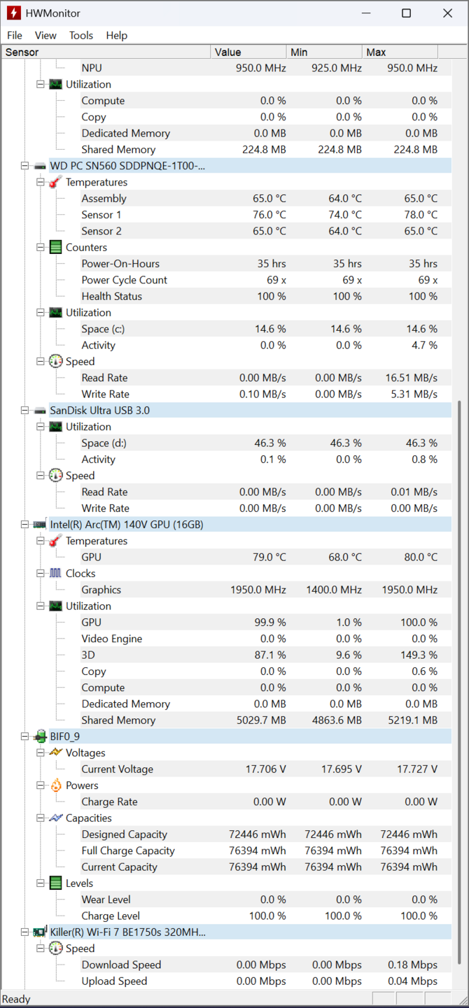The width and height of the screenshot is (469, 1008).
Task: Click the Sensor column header
Action: pos(105,52)
